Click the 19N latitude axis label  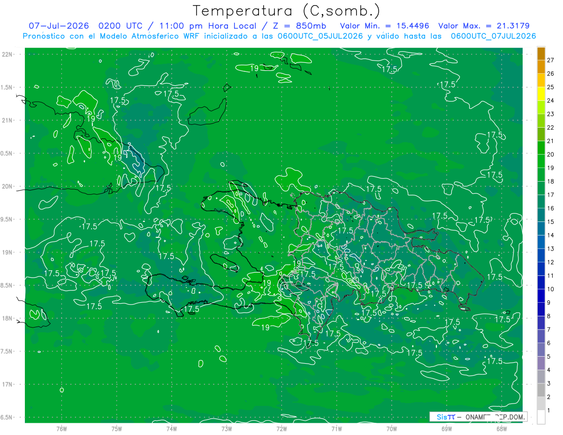(7, 252)
